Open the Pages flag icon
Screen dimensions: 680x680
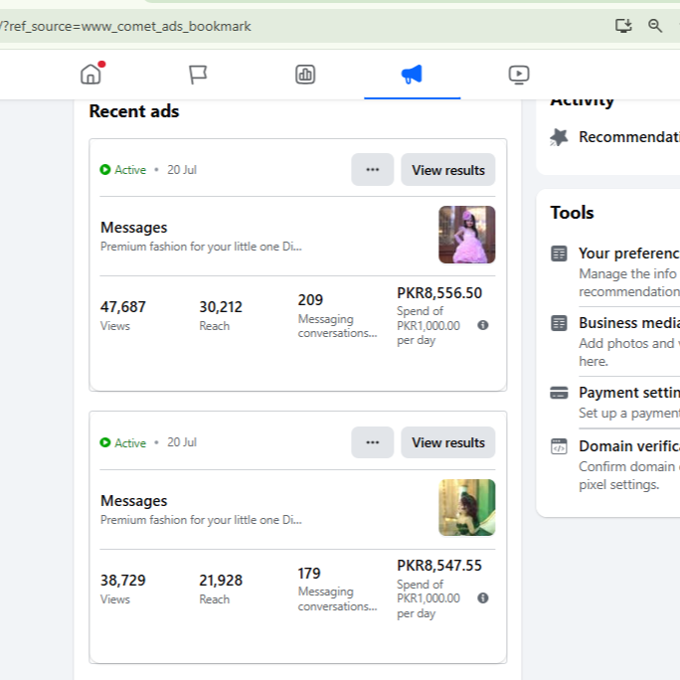[x=198, y=75]
